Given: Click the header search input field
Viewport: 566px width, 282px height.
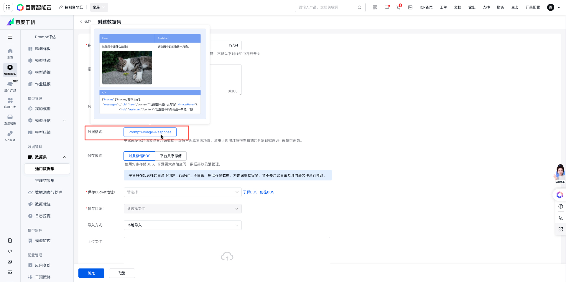Looking at the screenshot, I should [x=327, y=7].
